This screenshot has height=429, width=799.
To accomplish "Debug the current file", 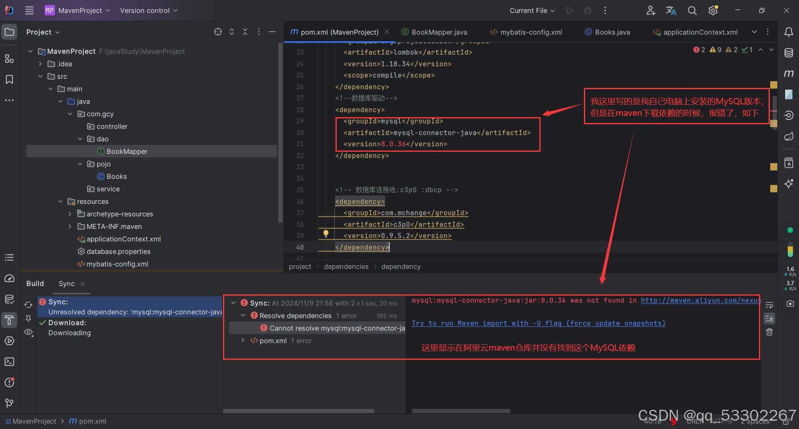I will [588, 10].
